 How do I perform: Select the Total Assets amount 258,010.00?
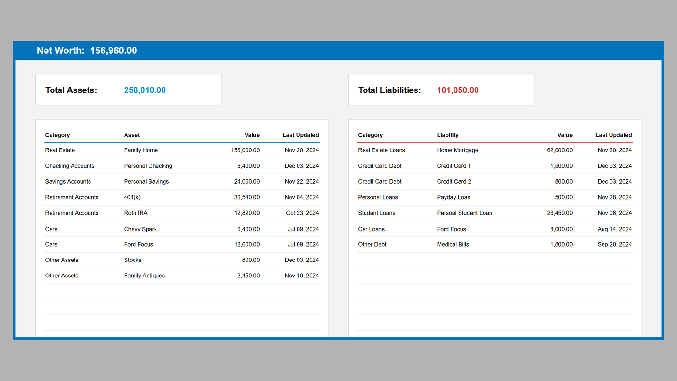145,90
